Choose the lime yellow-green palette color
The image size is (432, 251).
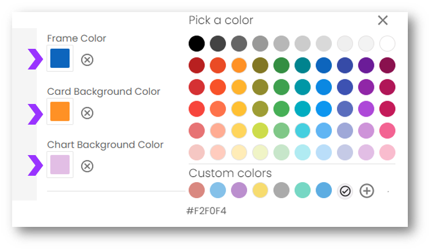point(260,130)
